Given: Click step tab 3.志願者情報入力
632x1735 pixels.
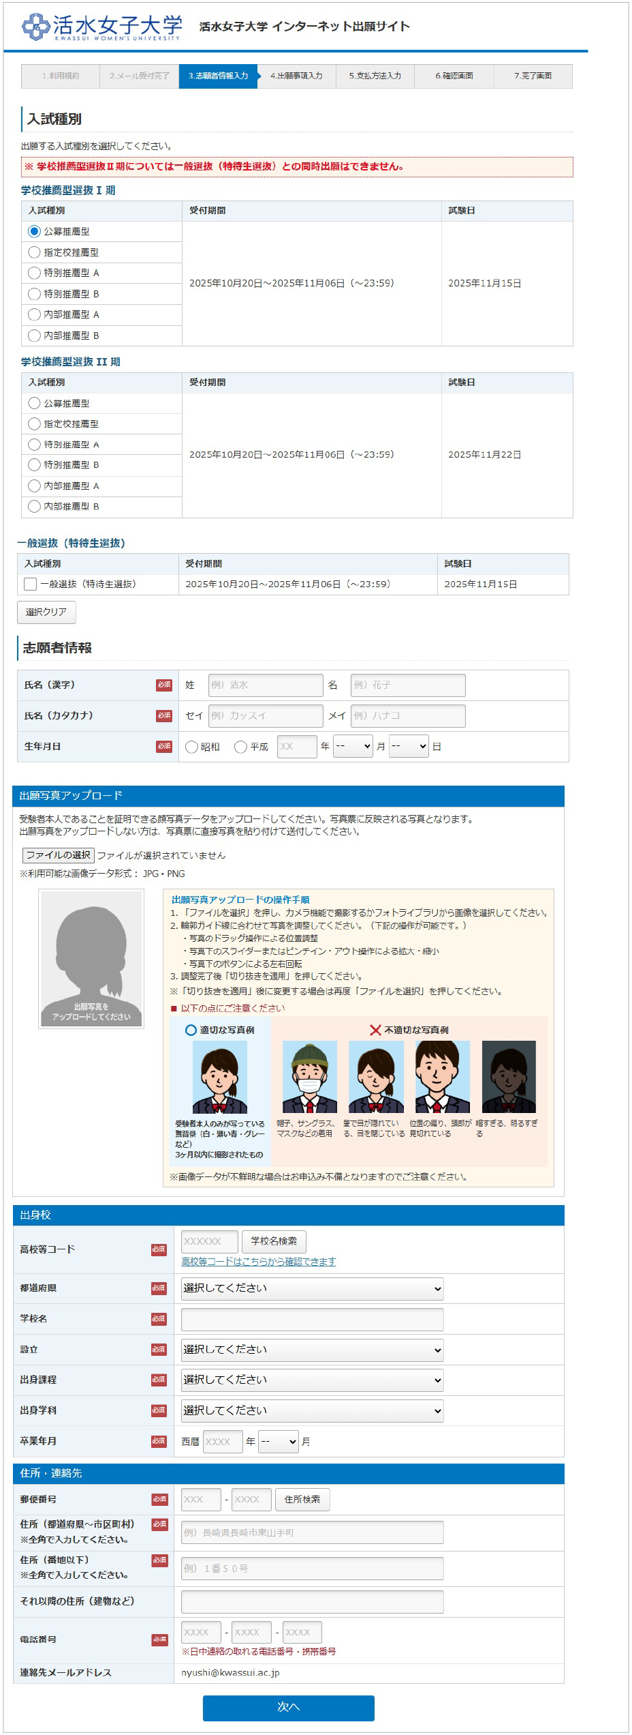Looking at the screenshot, I should [x=218, y=76].
